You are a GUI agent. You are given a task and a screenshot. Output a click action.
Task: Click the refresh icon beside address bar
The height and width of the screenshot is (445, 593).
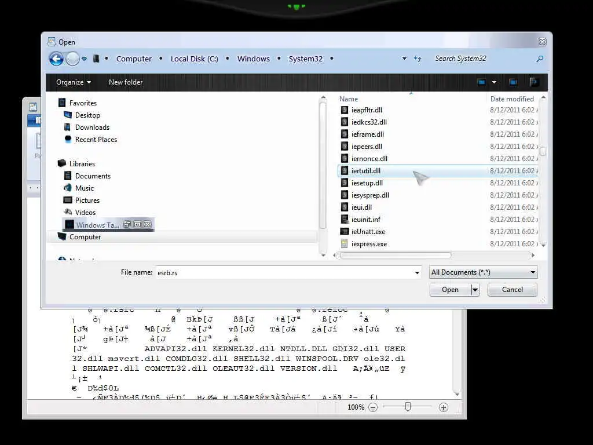click(x=418, y=59)
